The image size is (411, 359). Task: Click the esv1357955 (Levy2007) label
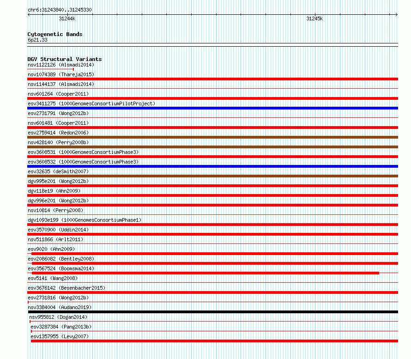60,336
